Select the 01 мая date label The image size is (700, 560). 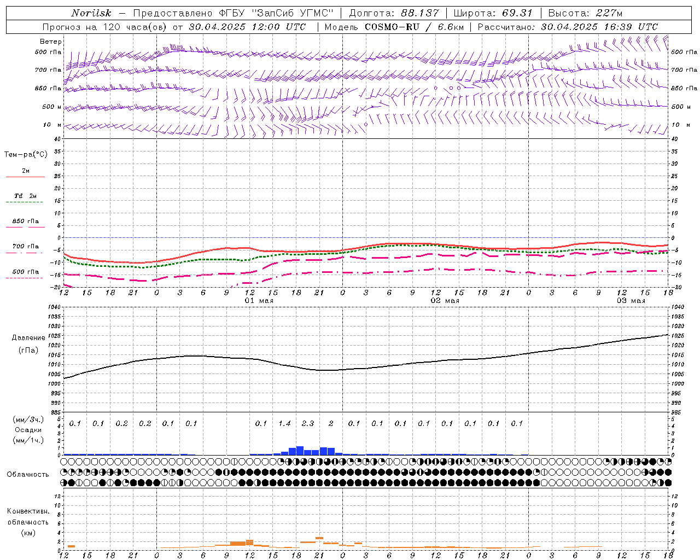pyautogui.click(x=259, y=301)
